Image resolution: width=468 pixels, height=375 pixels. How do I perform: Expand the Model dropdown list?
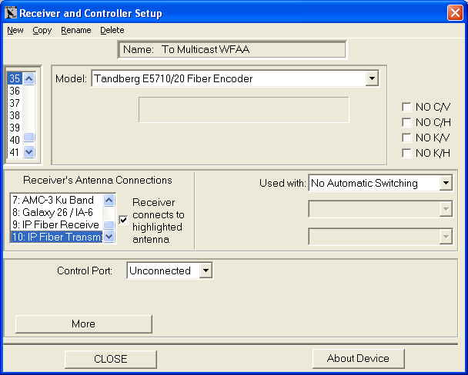372,78
